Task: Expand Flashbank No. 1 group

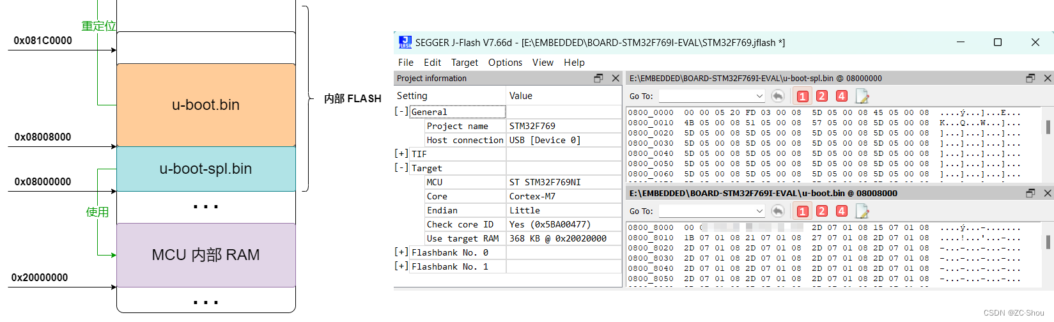Action: (401, 266)
